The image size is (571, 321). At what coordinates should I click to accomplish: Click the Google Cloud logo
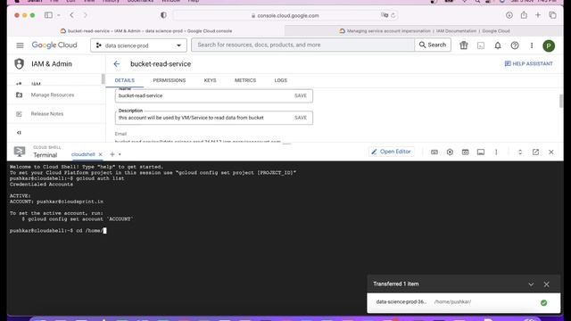[x=54, y=45]
